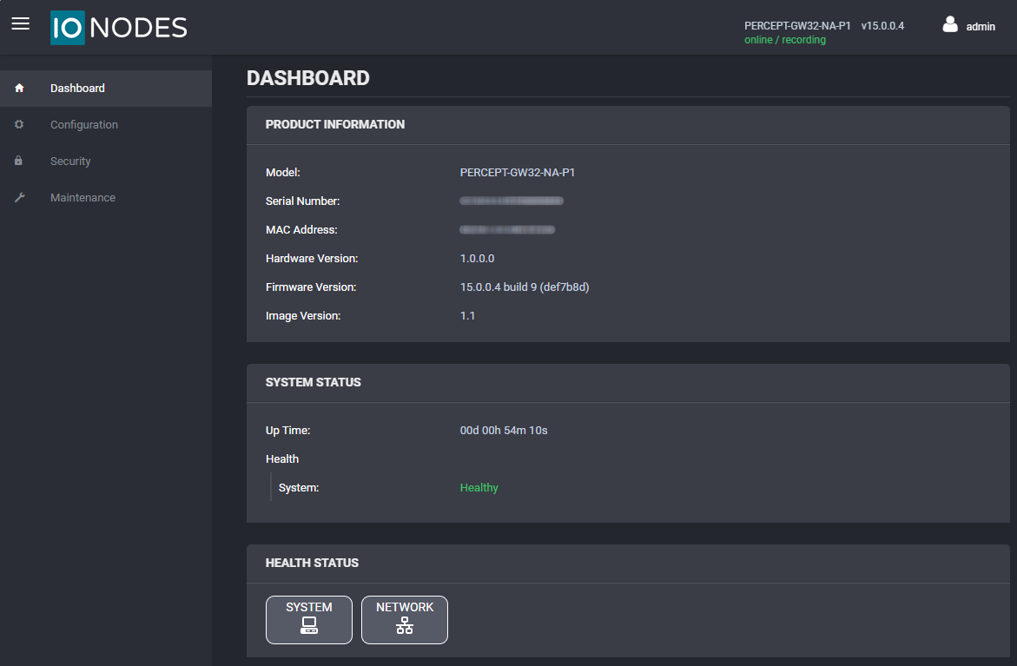Screen dimensions: 1017x666
Task: Click the online / recording status text
Action: [785, 40]
